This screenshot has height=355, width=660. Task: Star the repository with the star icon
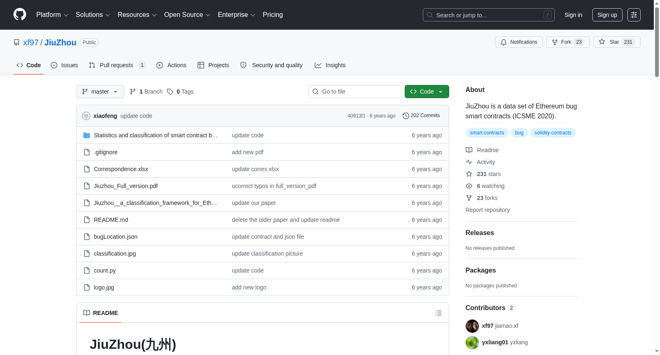point(602,42)
